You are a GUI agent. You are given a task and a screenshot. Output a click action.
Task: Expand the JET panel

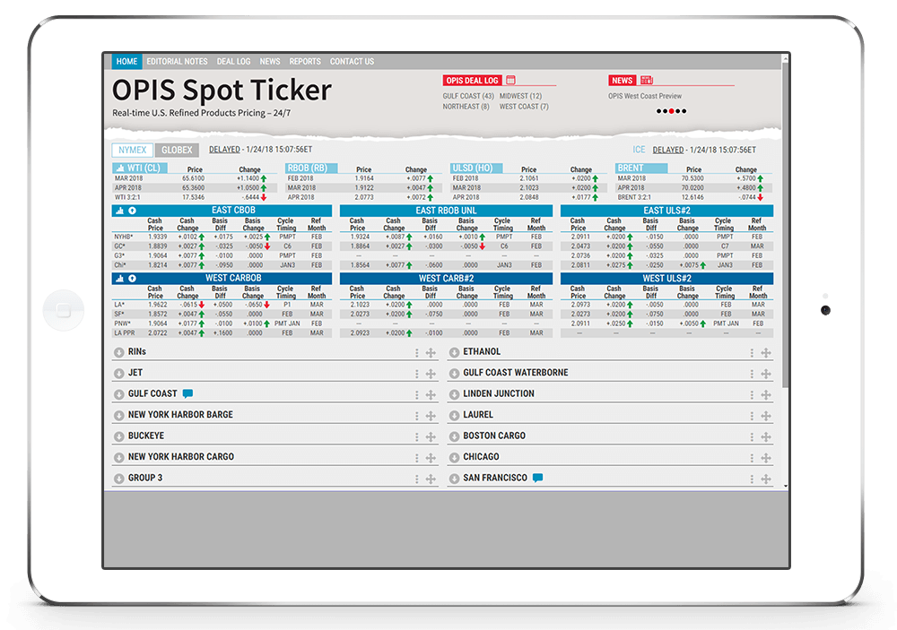click(x=119, y=373)
